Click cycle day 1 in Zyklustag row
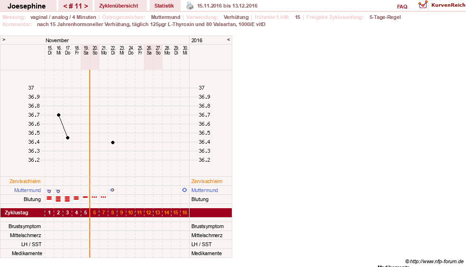This screenshot has height=267, width=466. (49, 213)
